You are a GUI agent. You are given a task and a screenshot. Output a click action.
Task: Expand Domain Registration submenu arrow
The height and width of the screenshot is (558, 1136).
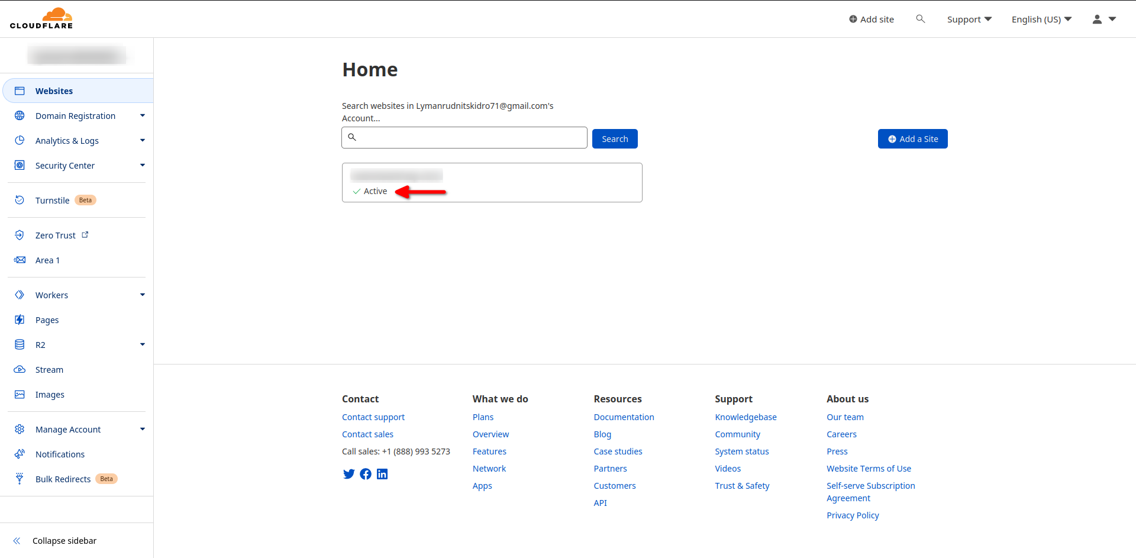(x=143, y=115)
